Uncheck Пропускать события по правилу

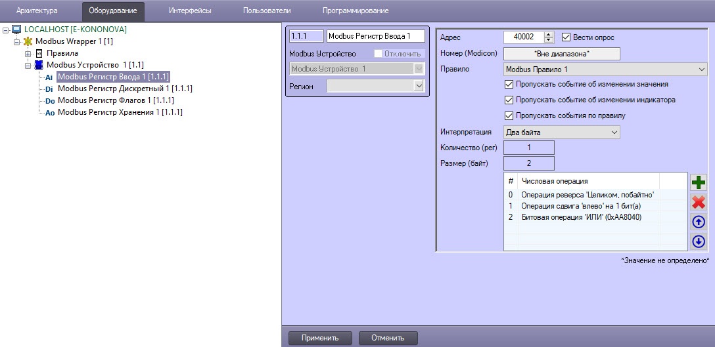click(x=509, y=115)
